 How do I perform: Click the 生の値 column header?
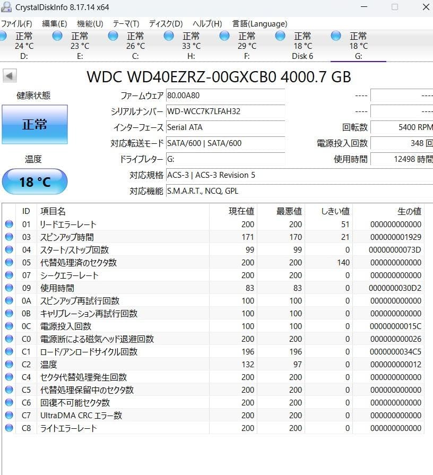(x=388, y=211)
